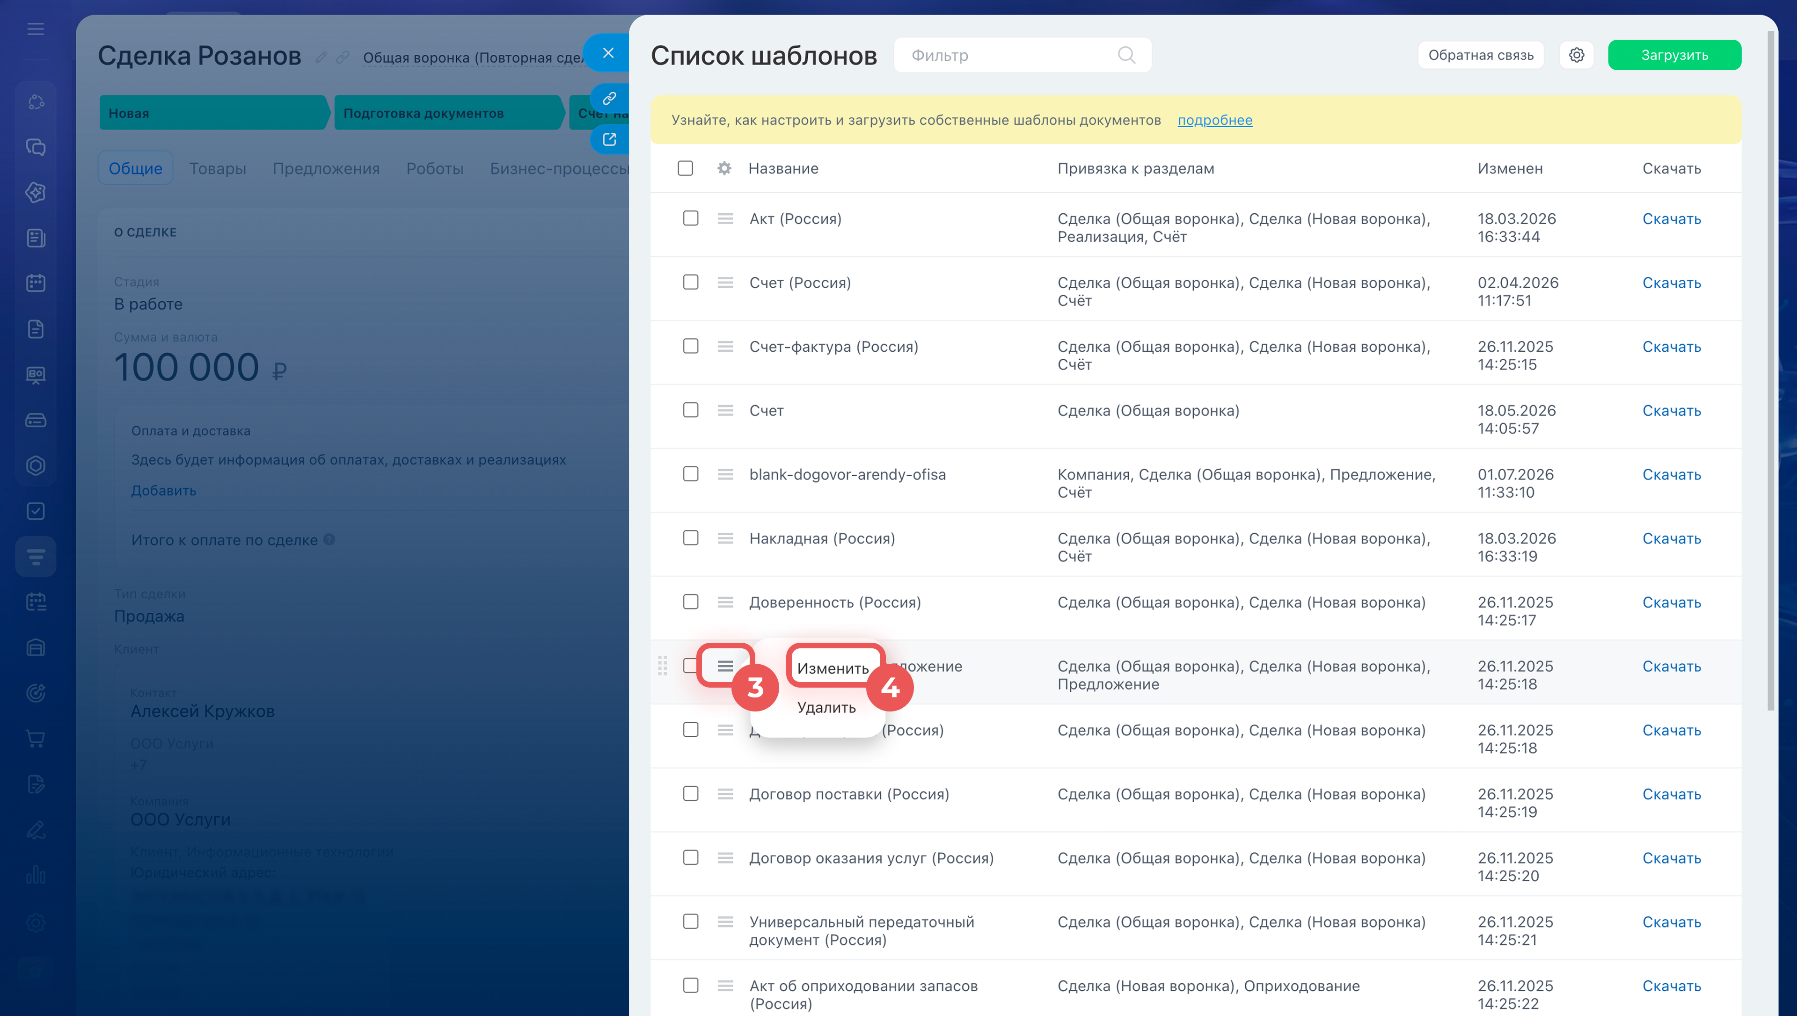
Task: Check the Договор оказания услуг (Россия) checkbox
Action: [x=691, y=857]
